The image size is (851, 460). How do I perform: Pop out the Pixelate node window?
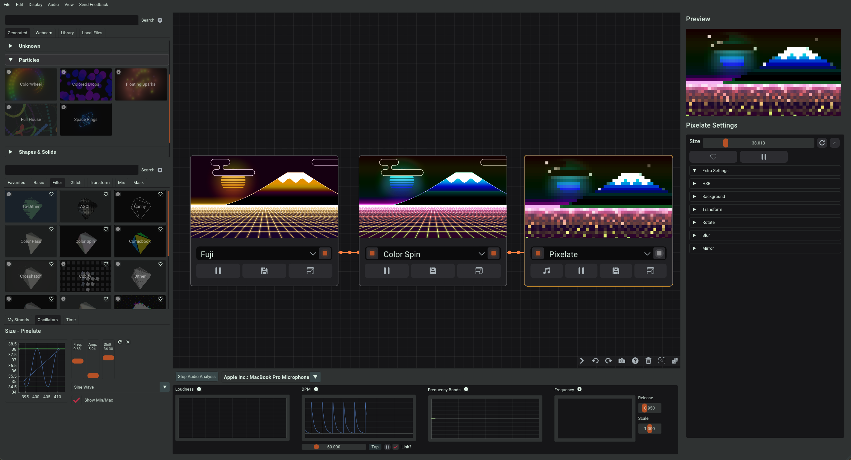point(650,271)
